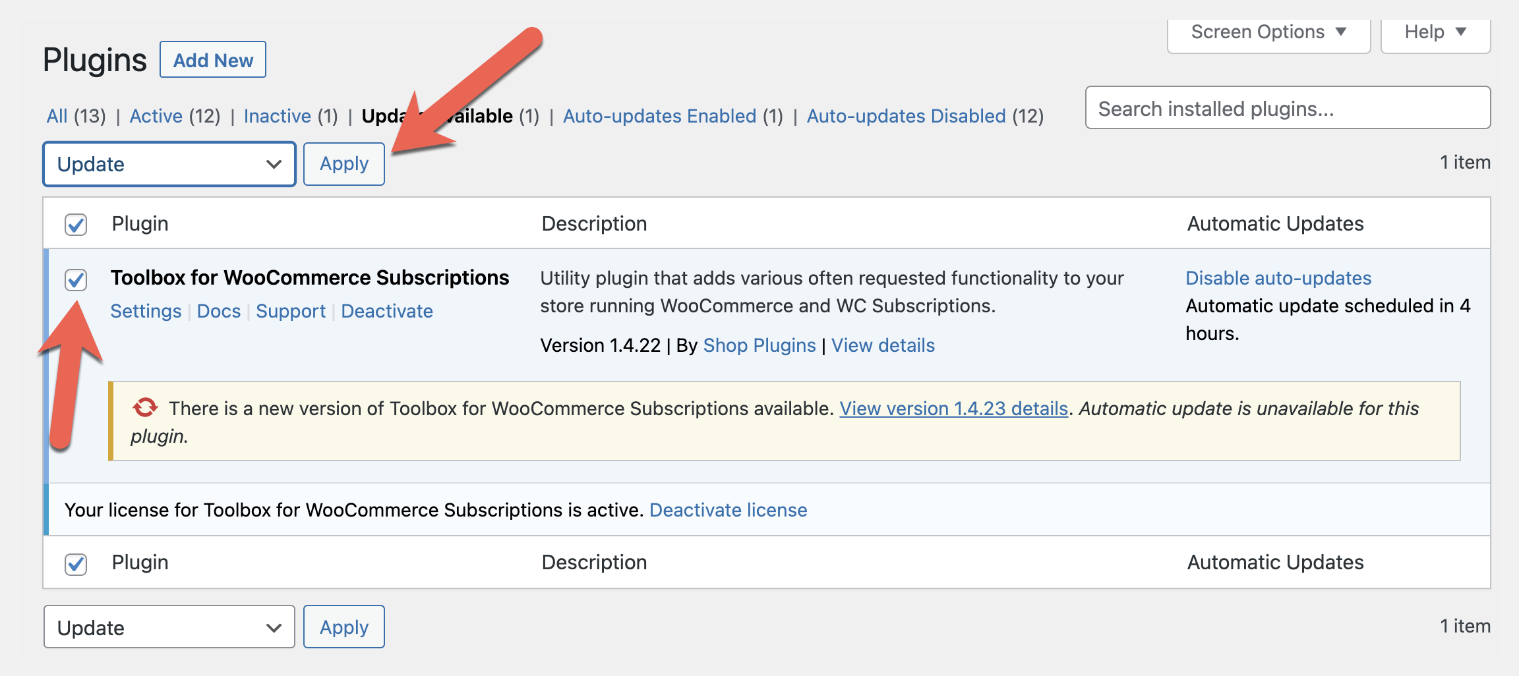Toggle the Toolbox for WooCommerce Subscriptions checkbox
This screenshot has height=676, width=1519.
(x=76, y=279)
